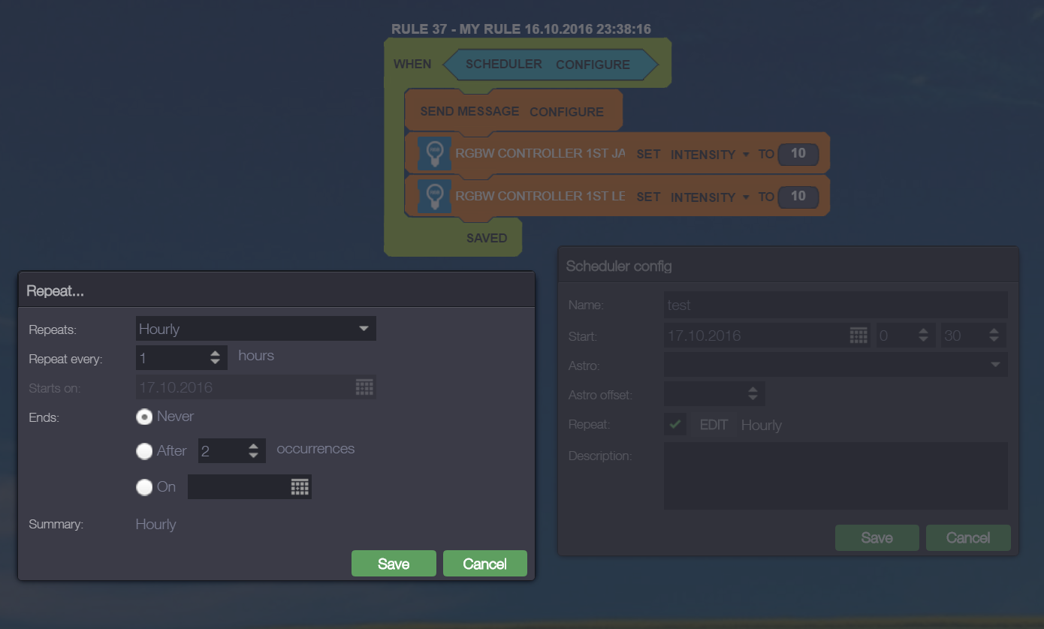The image size is (1044, 629).
Task: Open Intensity dropdown on first RGBW block
Action: [x=709, y=155]
